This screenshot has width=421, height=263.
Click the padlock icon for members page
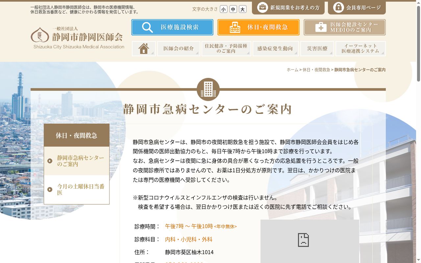pos(338,7)
